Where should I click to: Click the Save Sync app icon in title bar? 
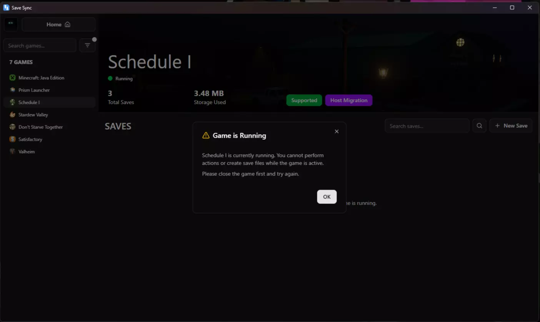point(6,7)
